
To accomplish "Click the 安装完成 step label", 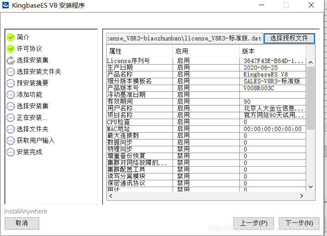I will tap(29, 152).
